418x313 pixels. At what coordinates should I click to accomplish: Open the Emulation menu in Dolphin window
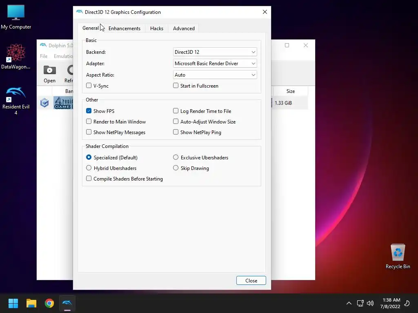(x=63, y=56)
